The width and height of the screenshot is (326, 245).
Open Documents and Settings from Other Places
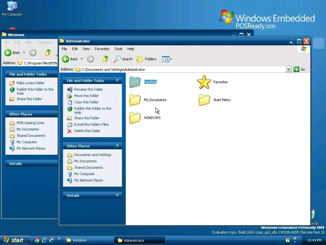tap(93, 155)
